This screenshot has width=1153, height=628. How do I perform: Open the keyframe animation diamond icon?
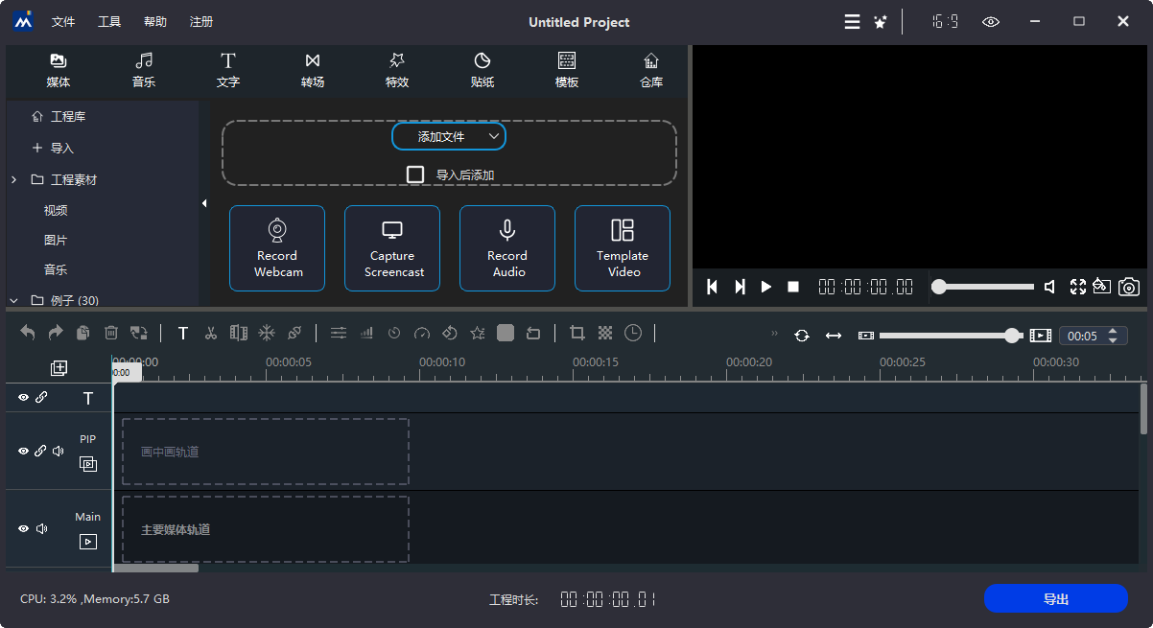click(x=450, y=333)
